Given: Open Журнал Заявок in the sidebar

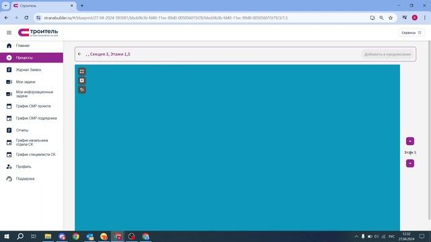Looking at the screenshot, I should (x=32, y=70).
